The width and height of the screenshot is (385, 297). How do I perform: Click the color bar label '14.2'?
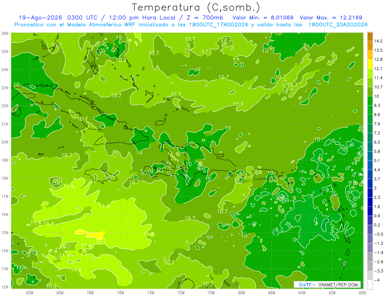378,41
